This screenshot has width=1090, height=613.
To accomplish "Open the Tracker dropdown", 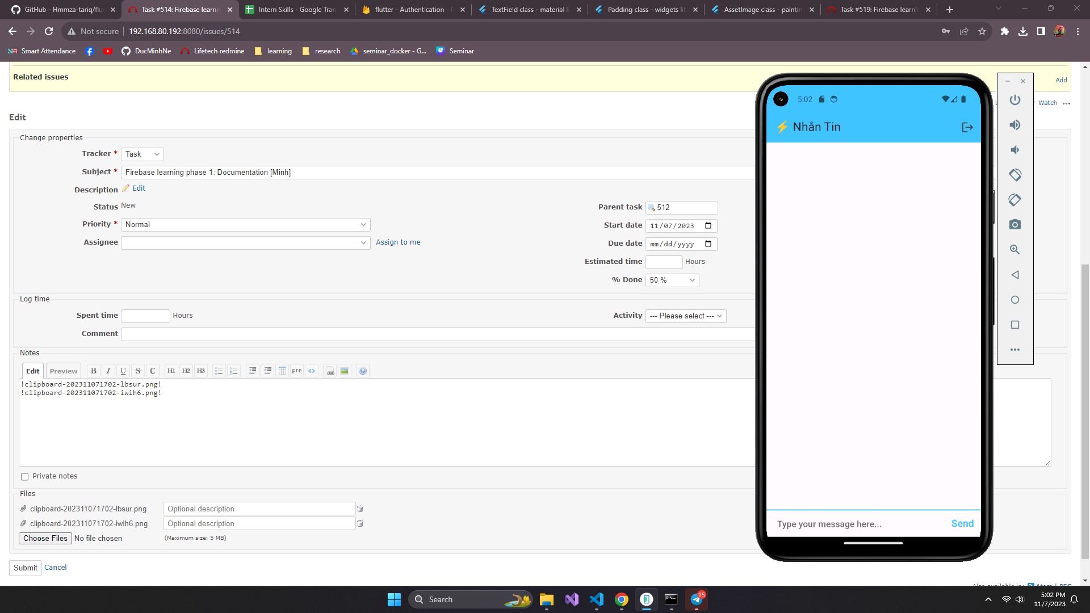I will point(142,154).
